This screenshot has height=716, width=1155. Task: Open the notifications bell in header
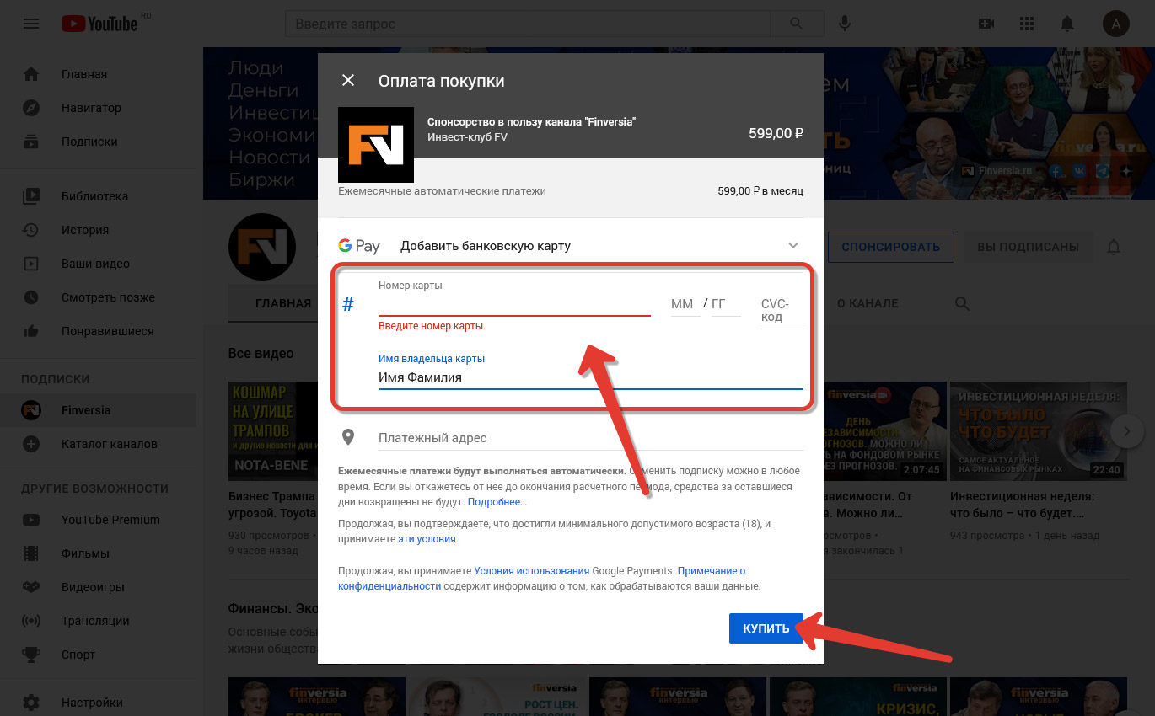click(x=1067, y=24)
